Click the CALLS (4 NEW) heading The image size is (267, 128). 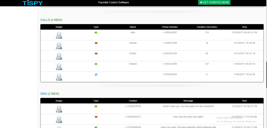click(x=51, y=20)
